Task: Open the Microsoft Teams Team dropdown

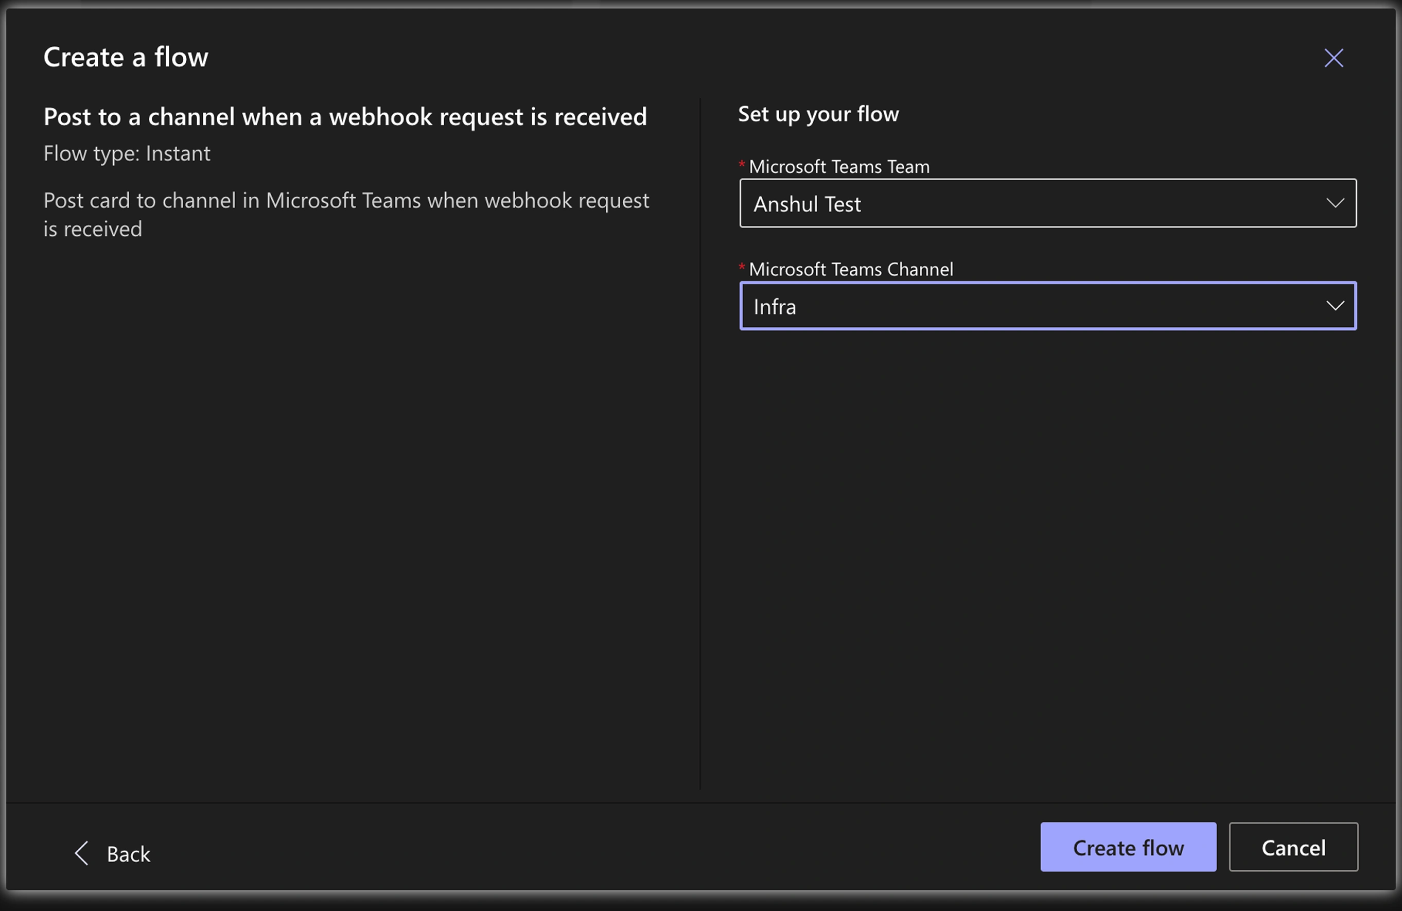Action: coord(1047,203)
